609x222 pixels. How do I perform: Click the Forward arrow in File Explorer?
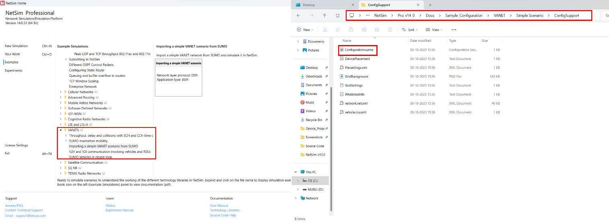311,16
